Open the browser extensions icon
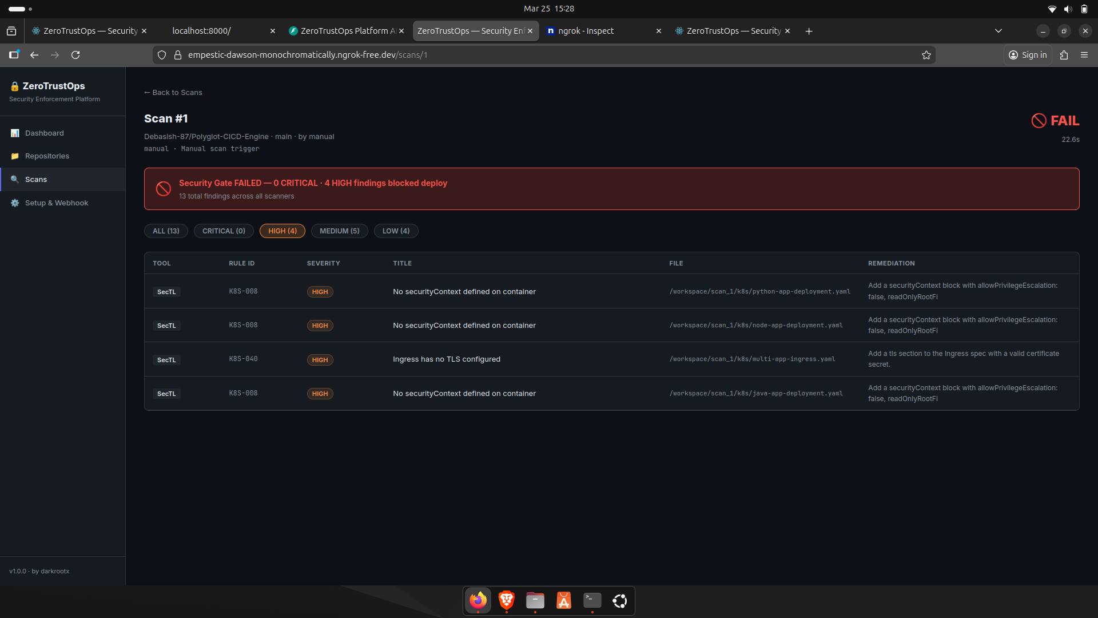The image size is (1098, 618). click(x=1064, y=55)
